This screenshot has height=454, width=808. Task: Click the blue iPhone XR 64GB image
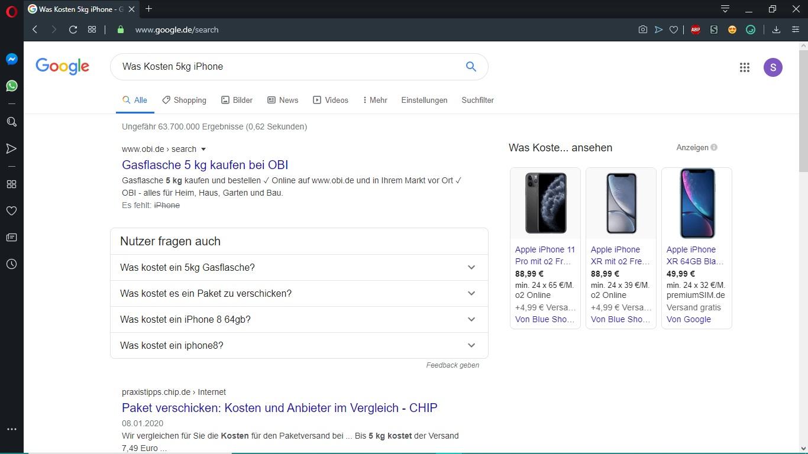tap(697, 203)
